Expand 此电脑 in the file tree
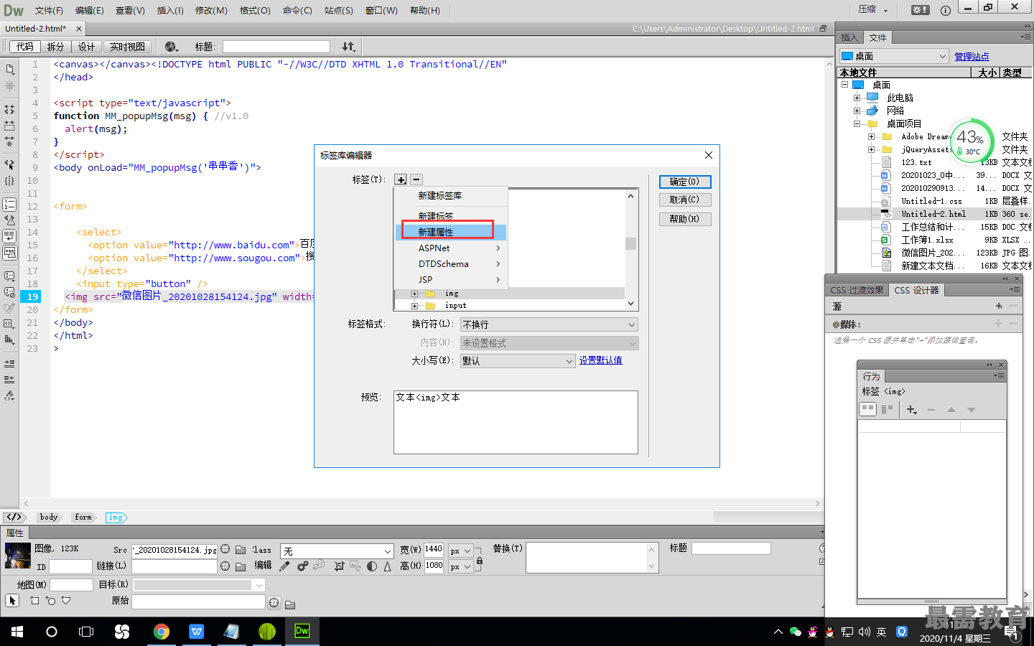The image size is (1034, 646). coord(857,98)
